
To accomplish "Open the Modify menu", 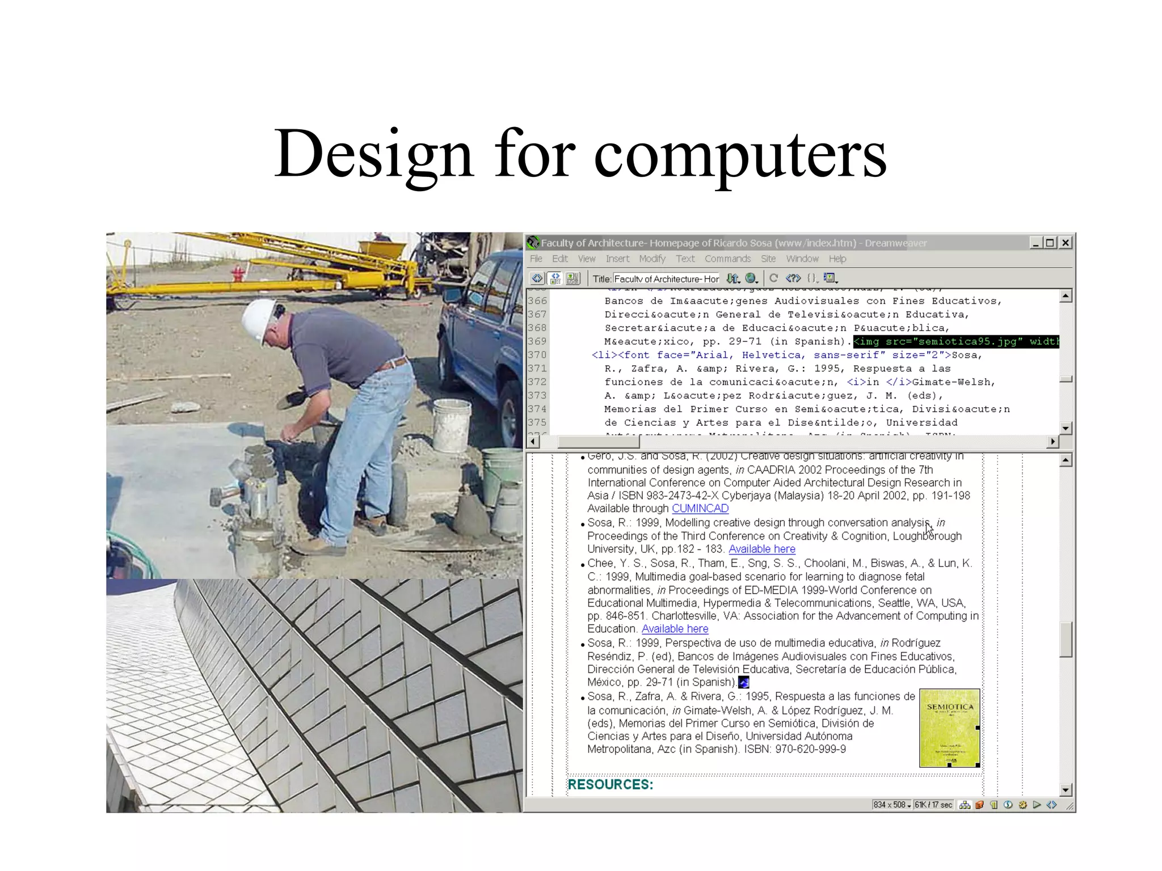I will [x=652, y=259].
